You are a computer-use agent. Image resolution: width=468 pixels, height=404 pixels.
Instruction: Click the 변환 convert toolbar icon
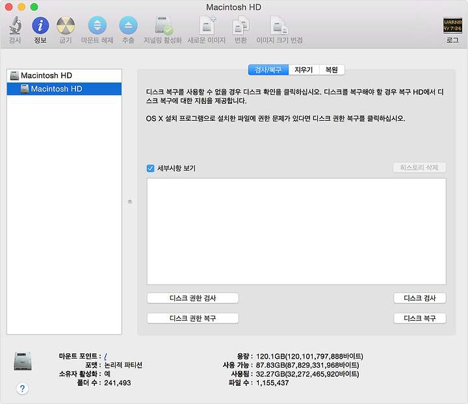[240, 25]
